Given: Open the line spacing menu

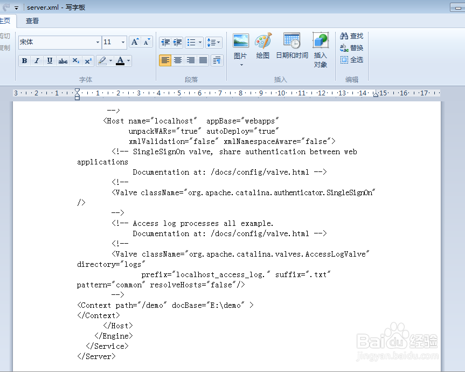Looking at the screenshot, I should 213,43.
